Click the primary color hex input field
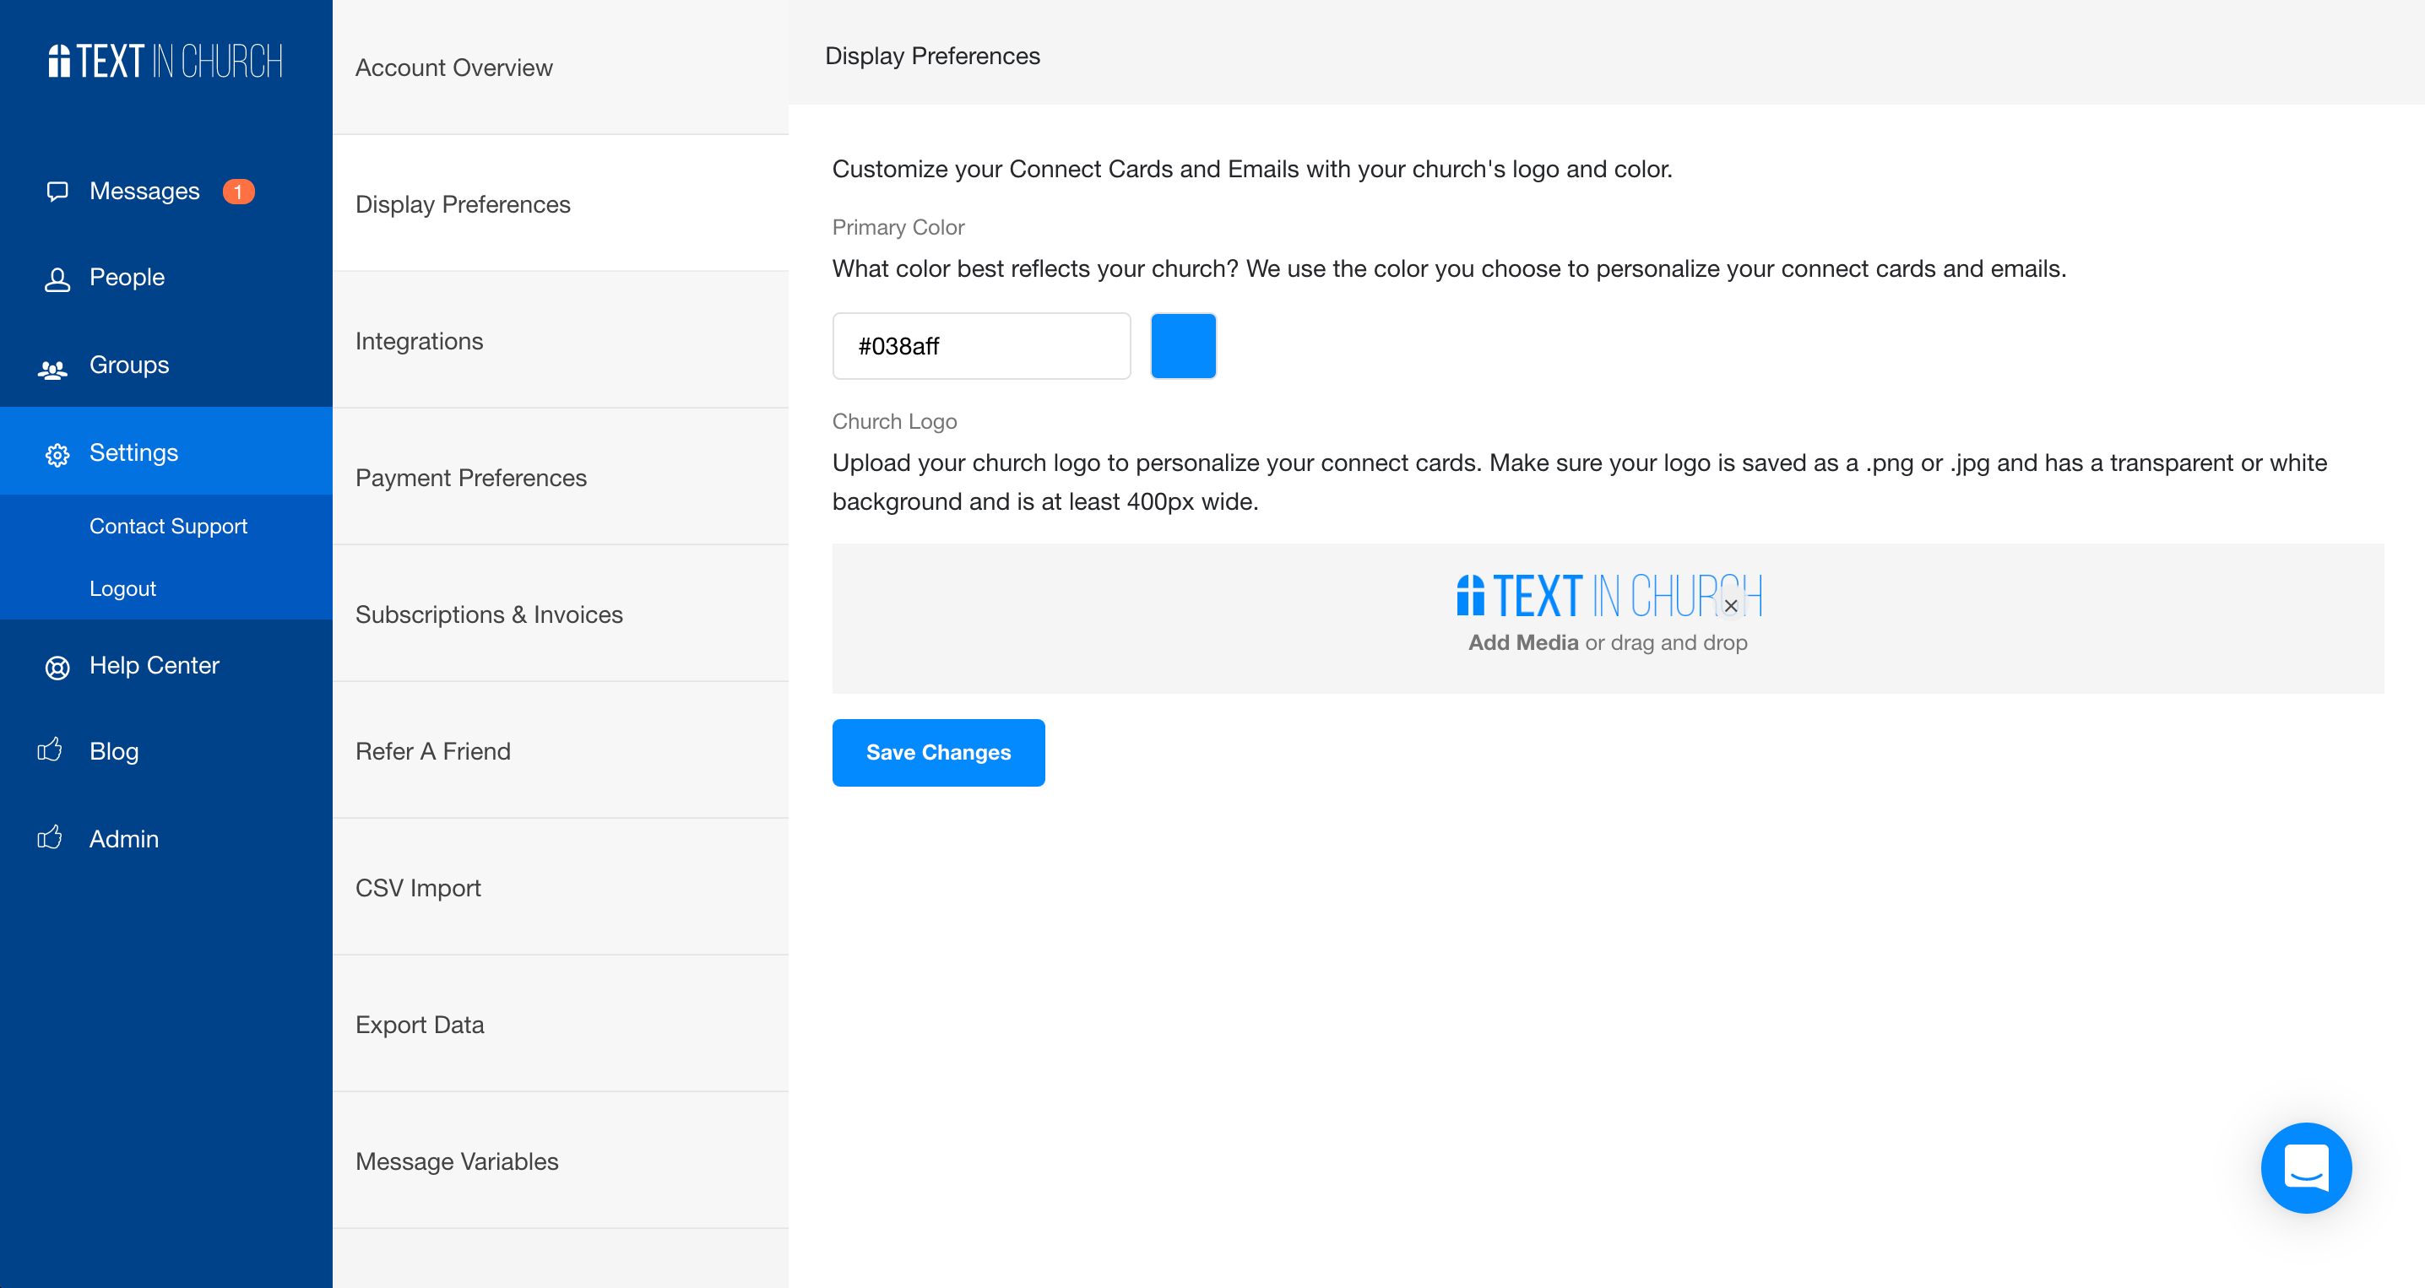The image size is (2425, 1288). tap(981, 346)
